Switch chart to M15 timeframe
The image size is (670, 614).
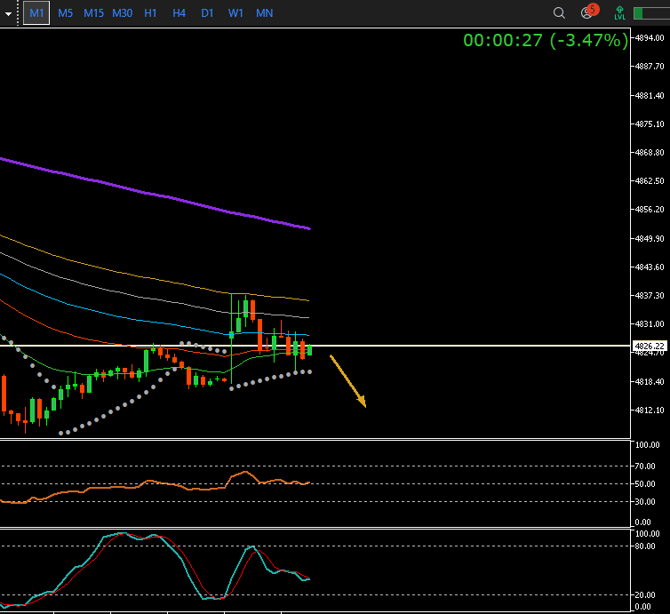click(93, 13)
